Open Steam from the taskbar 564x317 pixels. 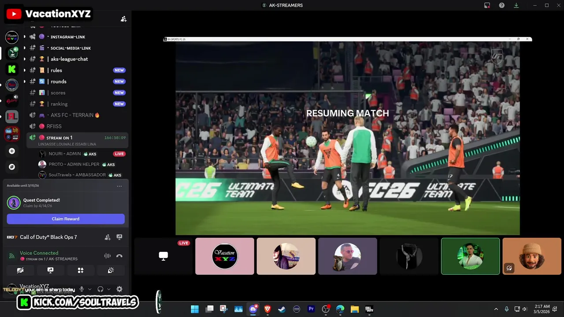282,309
